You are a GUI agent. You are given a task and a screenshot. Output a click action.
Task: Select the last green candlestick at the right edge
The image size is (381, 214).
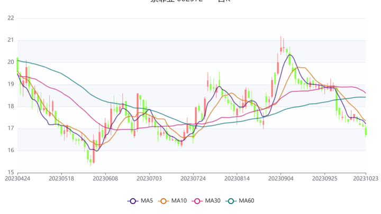pyautogui.click(x=366, y=131)
